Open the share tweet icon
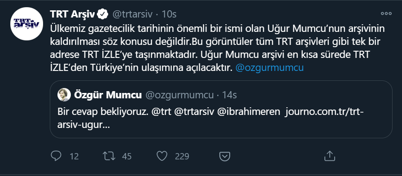The image size is (402, 176). click(330, 156)
